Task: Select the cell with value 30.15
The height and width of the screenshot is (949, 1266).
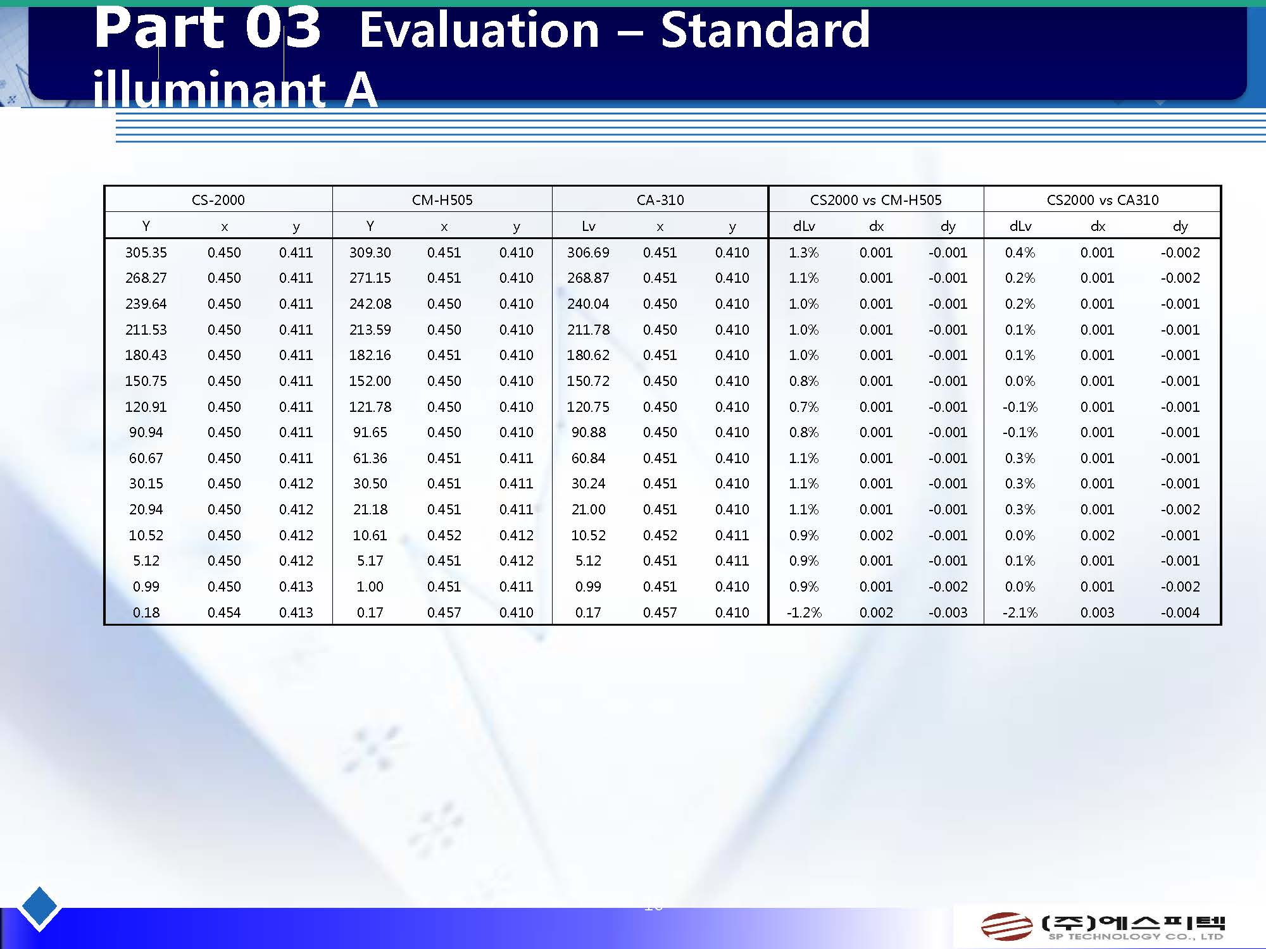Action: pos(146,483)
